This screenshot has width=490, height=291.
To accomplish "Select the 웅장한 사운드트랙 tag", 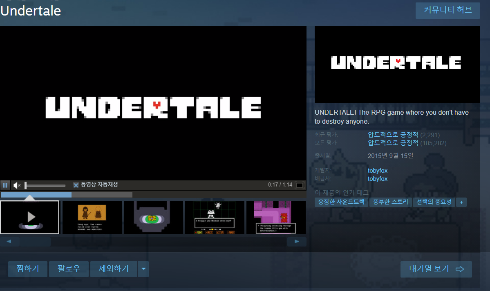I will click(x=341, y=202).
